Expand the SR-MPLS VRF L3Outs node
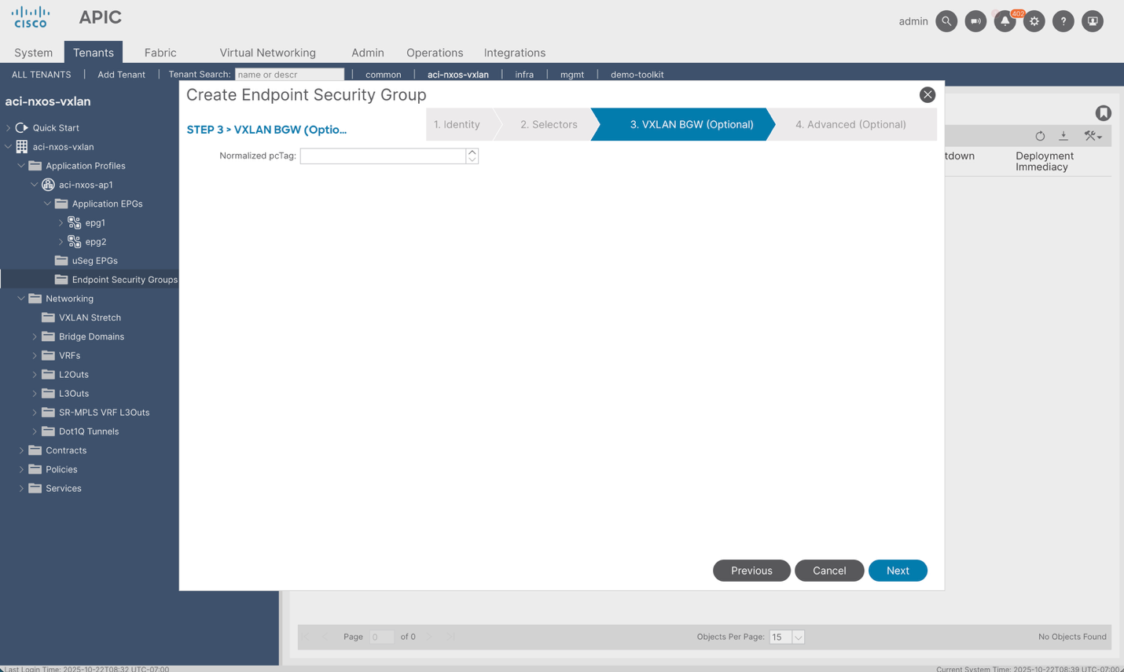The image size is (1124, 672). pos(35,412)
